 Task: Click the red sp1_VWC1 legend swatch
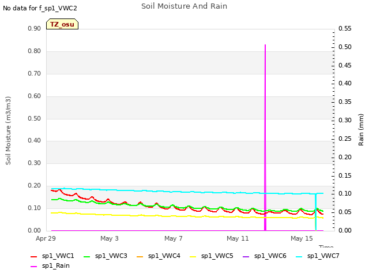click(34, 256)
